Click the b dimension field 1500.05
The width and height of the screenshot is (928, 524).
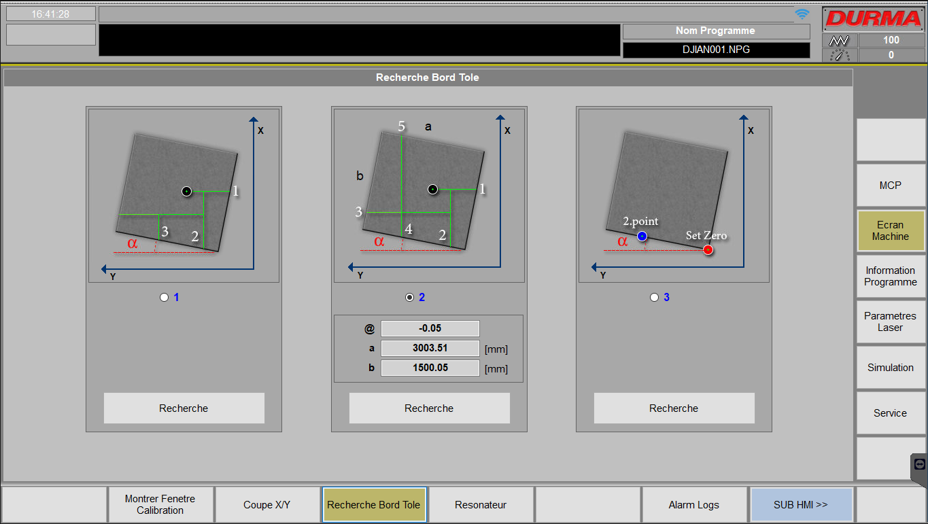(430, 368)
